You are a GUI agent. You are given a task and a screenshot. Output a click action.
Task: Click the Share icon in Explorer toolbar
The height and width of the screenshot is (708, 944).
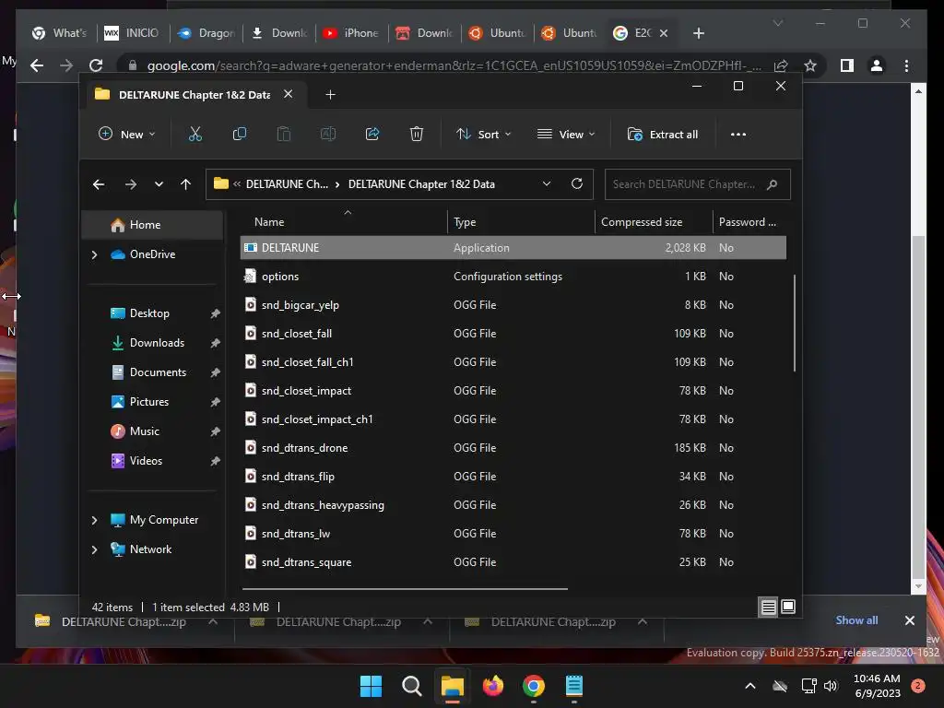pos(372,135)
